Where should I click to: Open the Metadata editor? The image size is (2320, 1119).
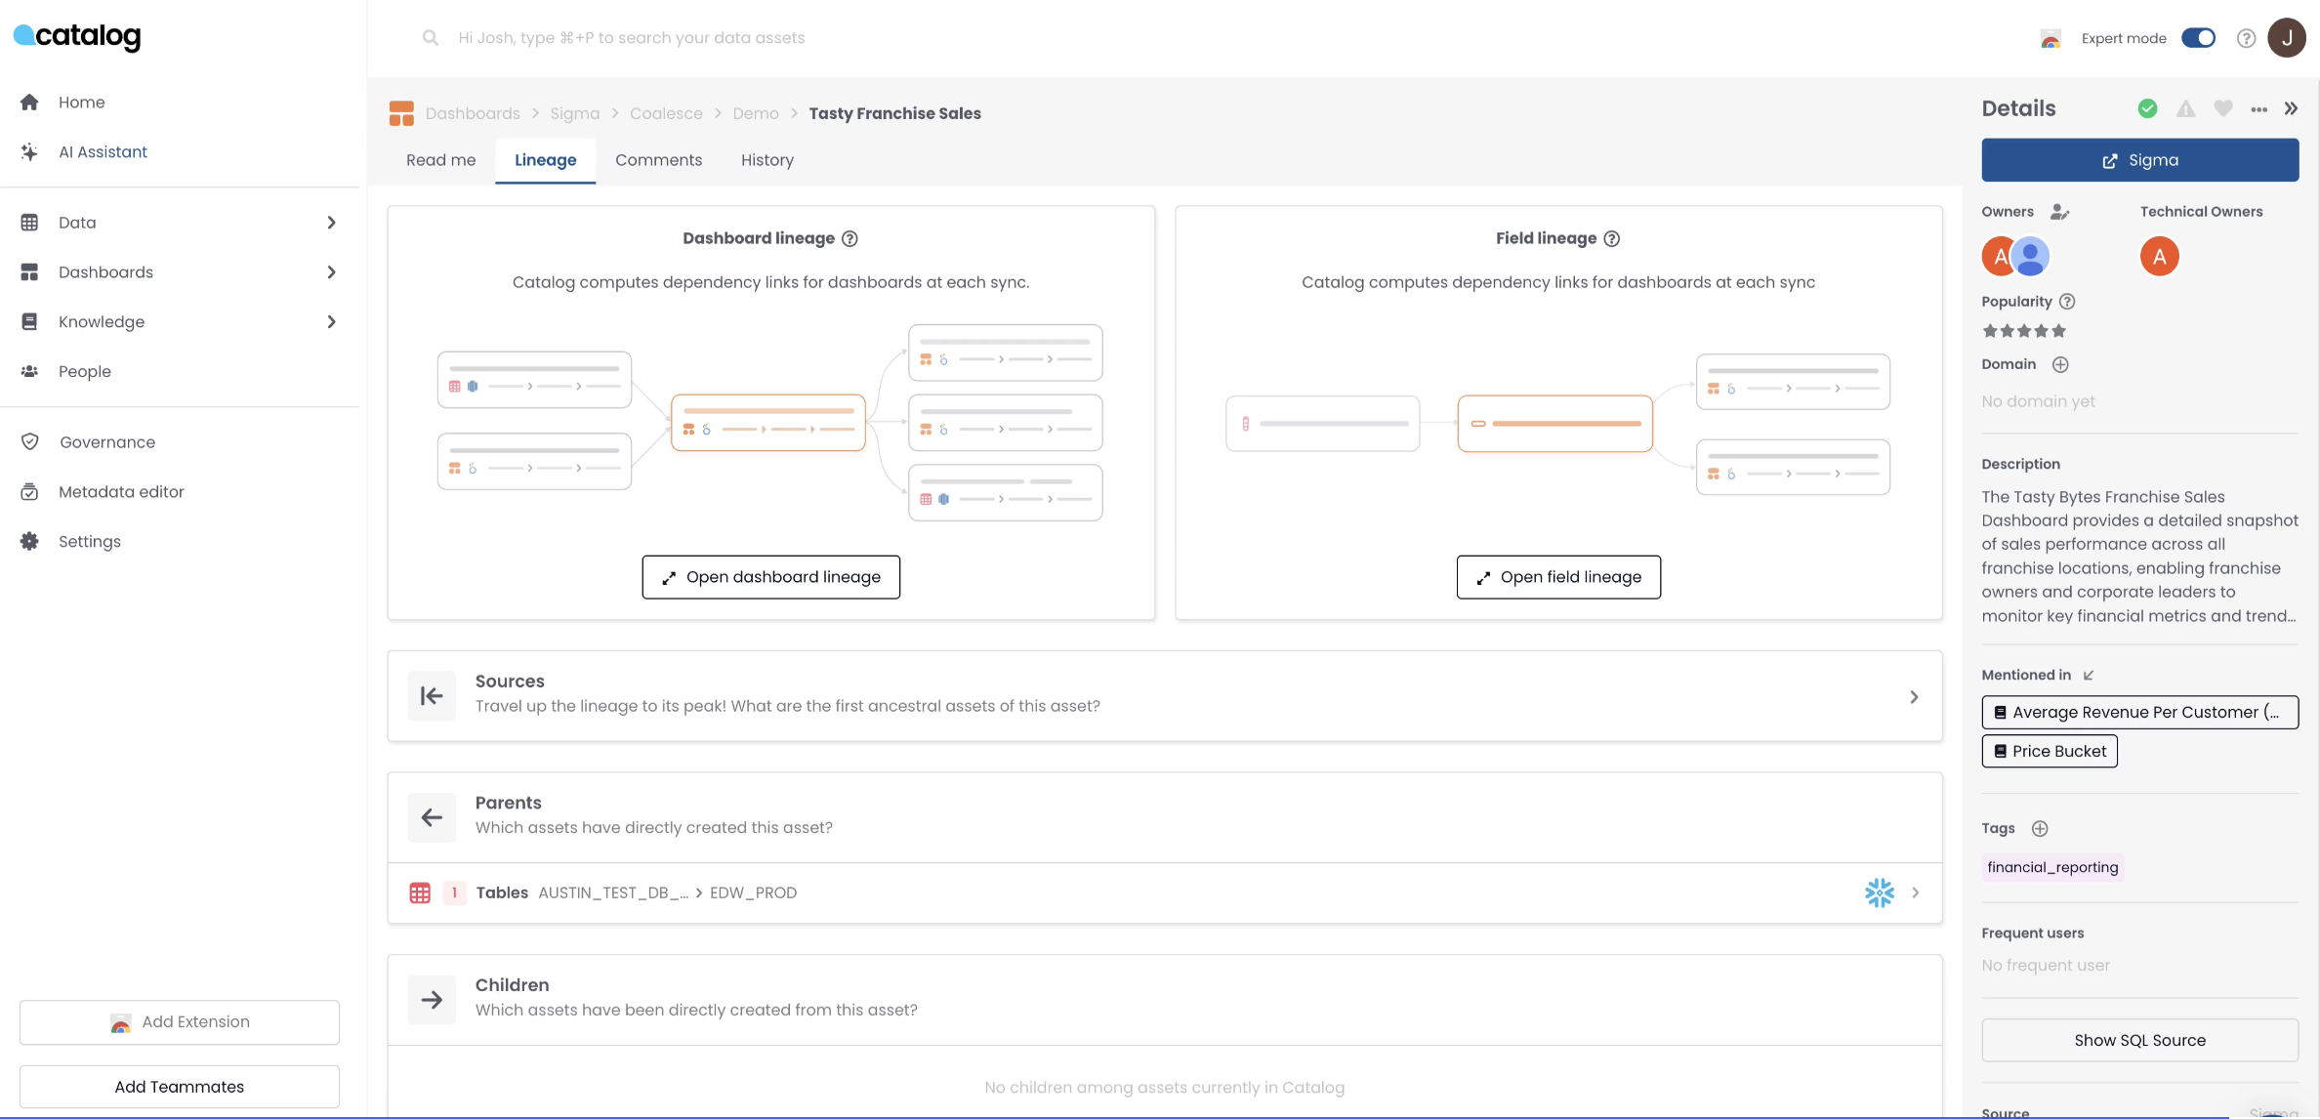click(121, 491)
